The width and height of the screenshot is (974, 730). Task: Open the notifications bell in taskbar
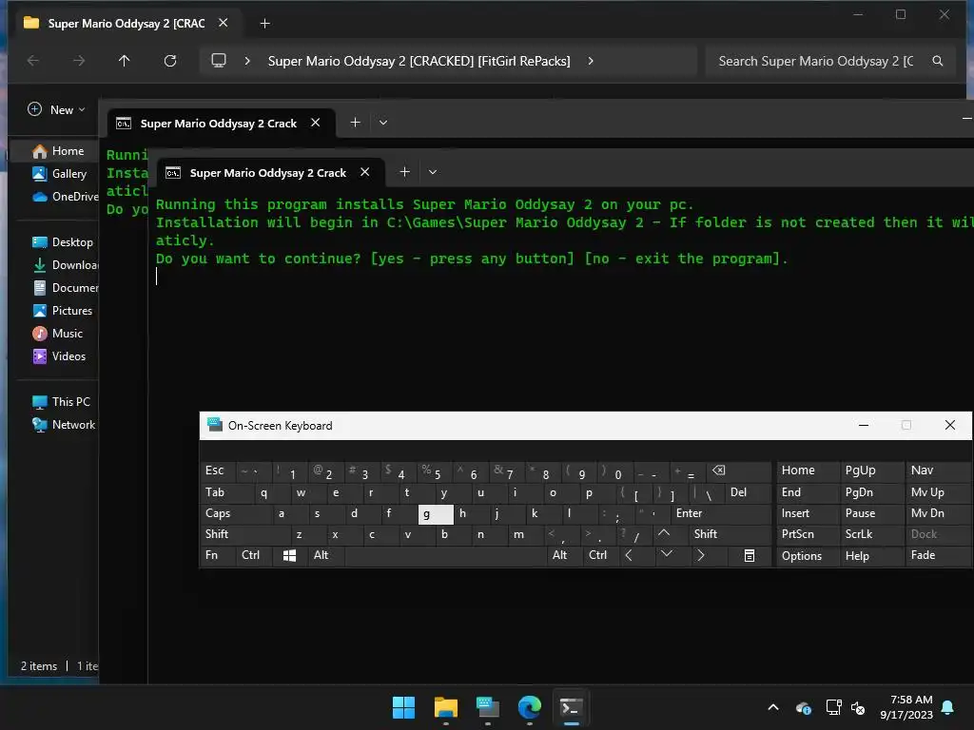click(x=948, y=707)
